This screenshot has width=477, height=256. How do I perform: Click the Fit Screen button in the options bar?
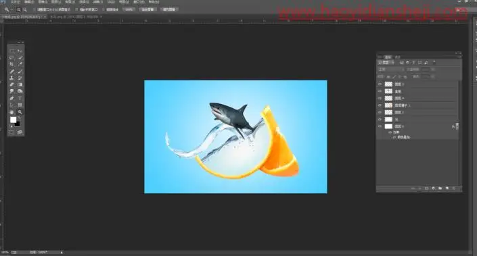148,9
